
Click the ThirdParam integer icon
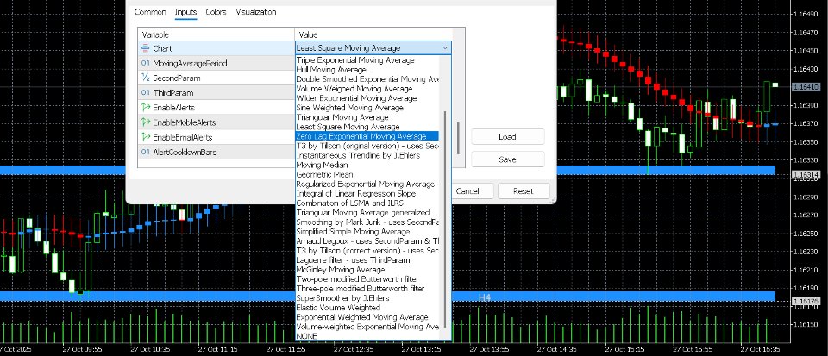pos(146,93)
